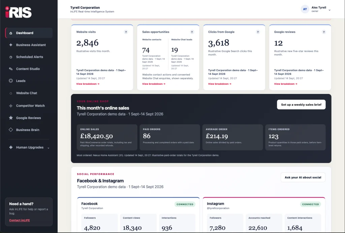View breakdown for Google reviews
The height and width of the screenshot is (233, 345).
click(286, 84)
